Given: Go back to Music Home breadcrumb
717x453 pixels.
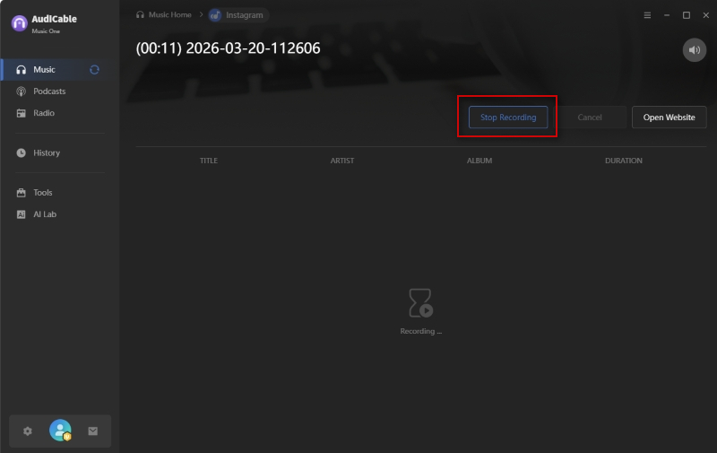Looking at the screenshot, I should (x=164, y=14).
